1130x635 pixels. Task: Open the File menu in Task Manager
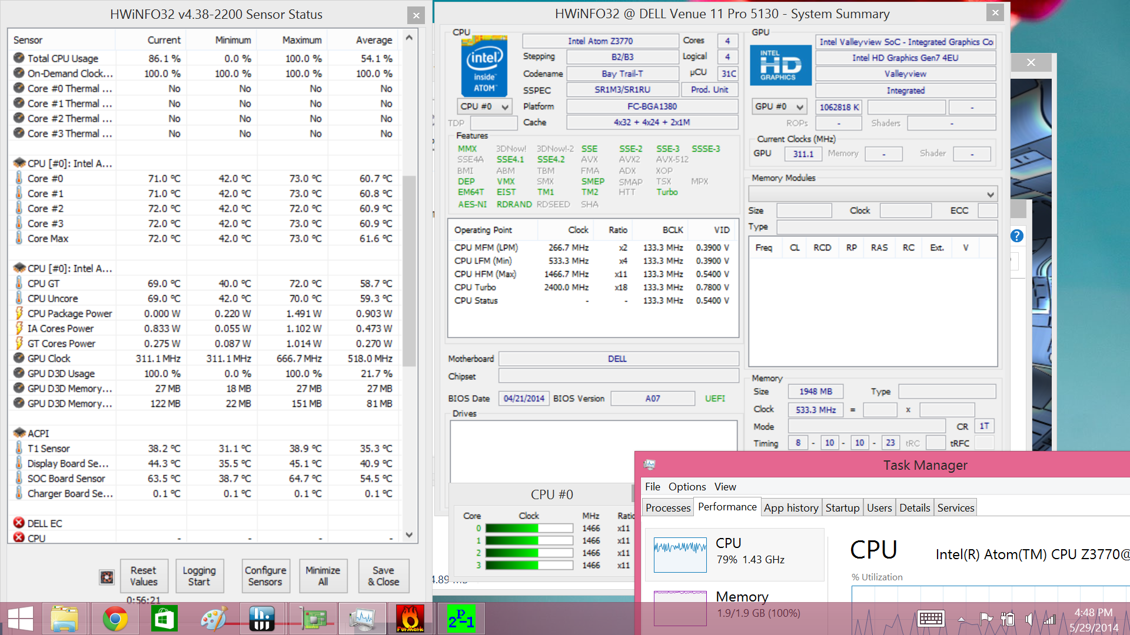coord(653,486)
